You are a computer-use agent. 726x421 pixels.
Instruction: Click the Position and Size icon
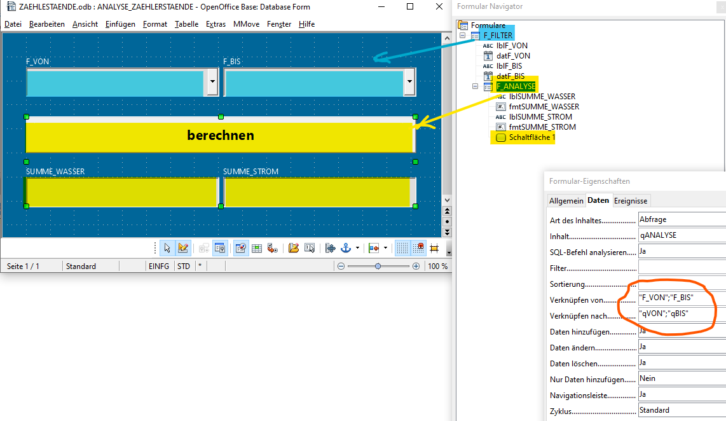pyautogui.click(x=330, y=248)
